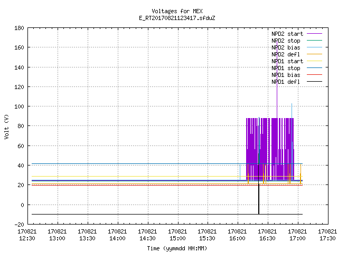Click the 'Volt (V)' y-axis label
Image resolution: width=338 pixels, height=253 pixels.
click(x=6, y=127)
